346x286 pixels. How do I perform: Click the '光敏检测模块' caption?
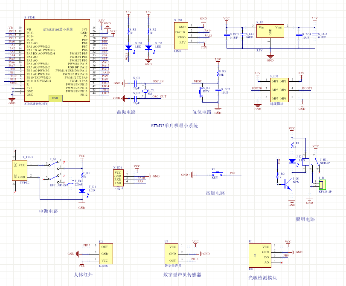[262, 278]
